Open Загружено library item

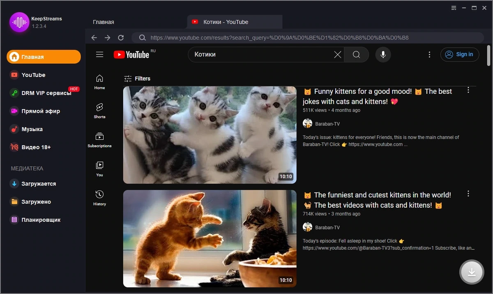(x=31, y=202)
